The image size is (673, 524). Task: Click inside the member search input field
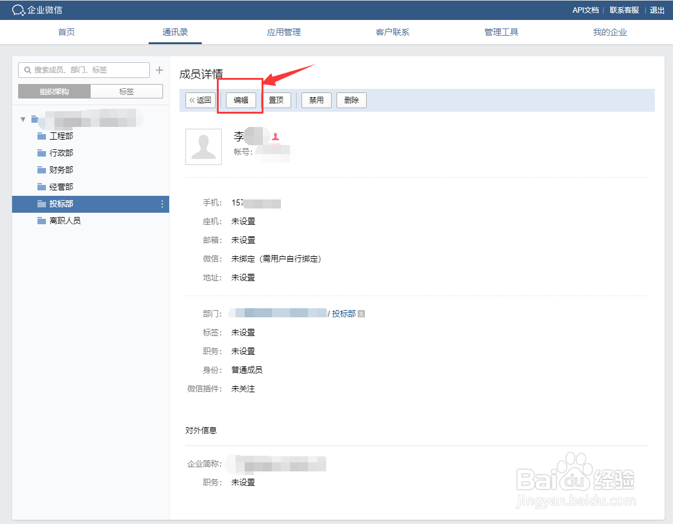click(x=83, y=70)
